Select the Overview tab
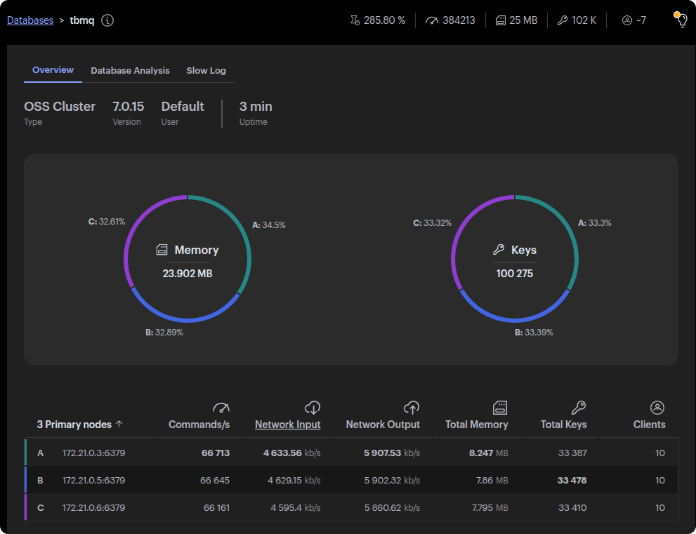696x534 pixels. click(x=53, y=70)
